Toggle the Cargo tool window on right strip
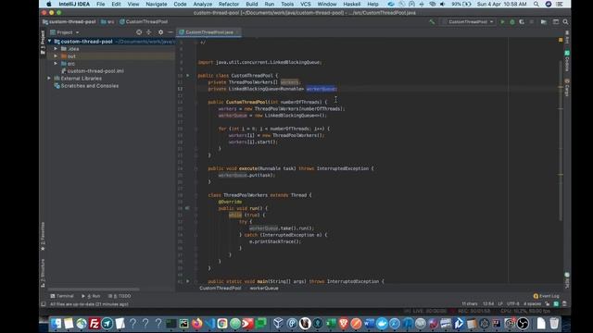This screenshot has height=333, width=593. (x=566, y=88)
